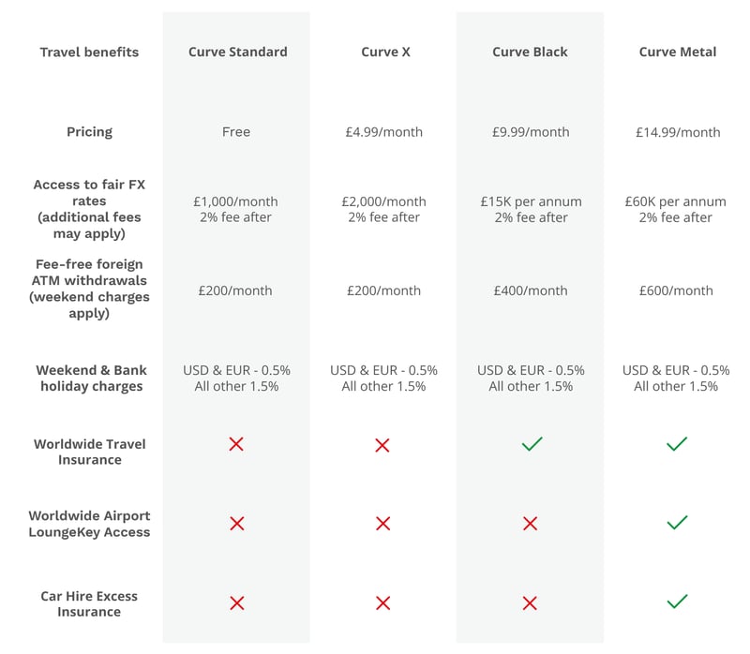Click Curve Black Car Hire Excess red cross

tap(531, 603)
